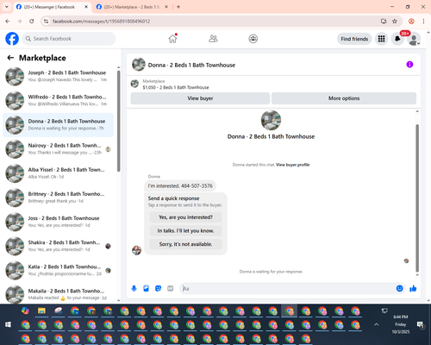The image size is (431, 345).
Task: Open the Alba Yissel conversation
Action: point(58,173)
